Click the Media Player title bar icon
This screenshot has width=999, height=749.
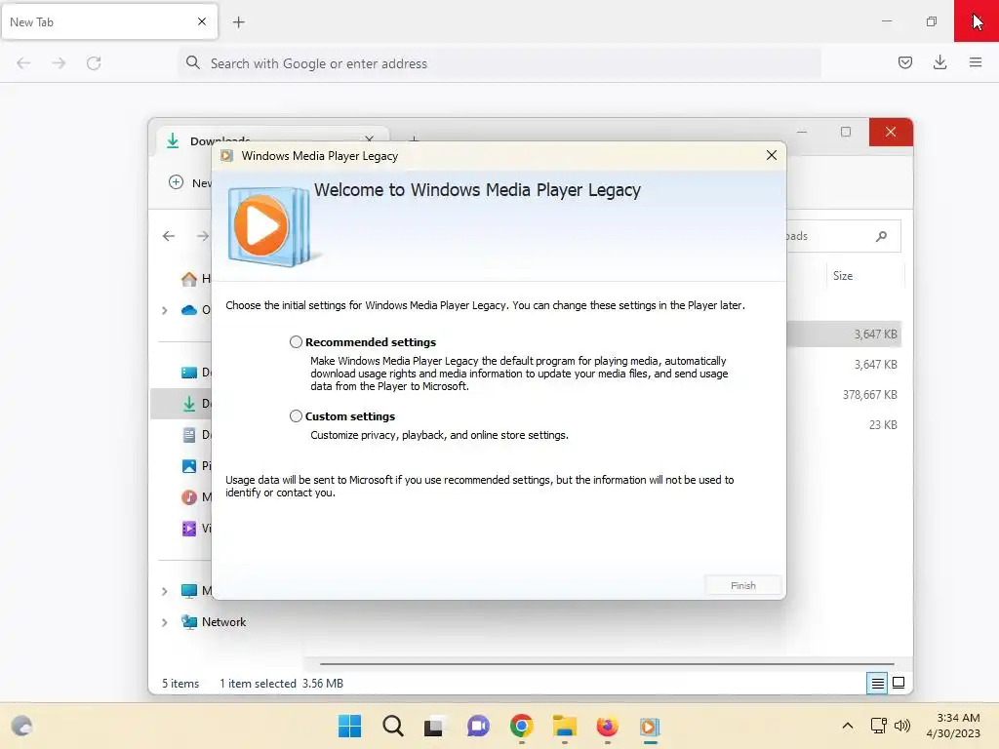[226, 155]
